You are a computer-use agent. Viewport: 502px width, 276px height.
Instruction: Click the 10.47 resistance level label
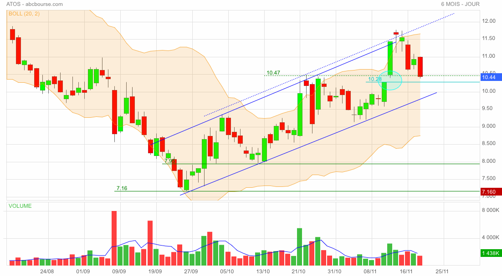coord(273,72)
